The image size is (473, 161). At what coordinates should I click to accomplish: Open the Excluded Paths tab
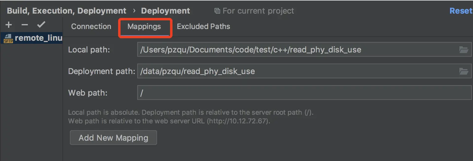(x=203, y=27)
